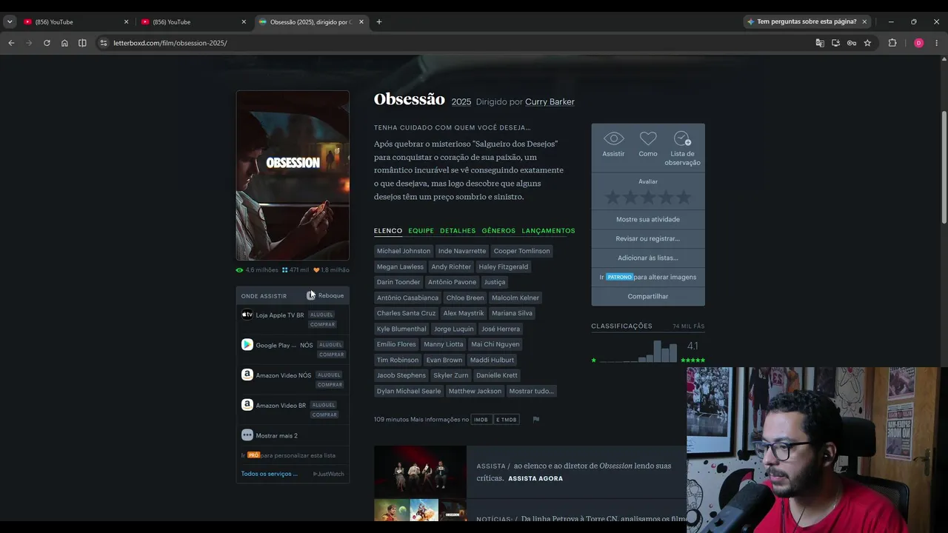Open the Extensions puzzle icon

tap(892, 43)
